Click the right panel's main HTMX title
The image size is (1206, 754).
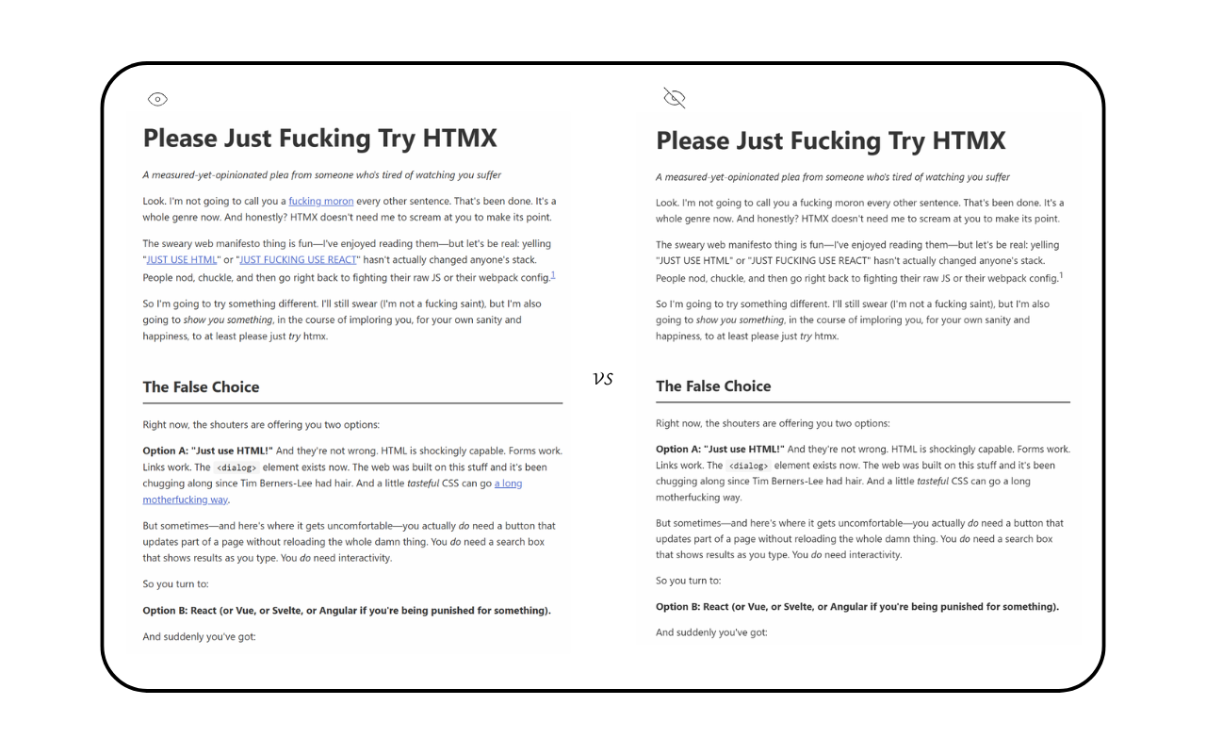pos(830,141)
